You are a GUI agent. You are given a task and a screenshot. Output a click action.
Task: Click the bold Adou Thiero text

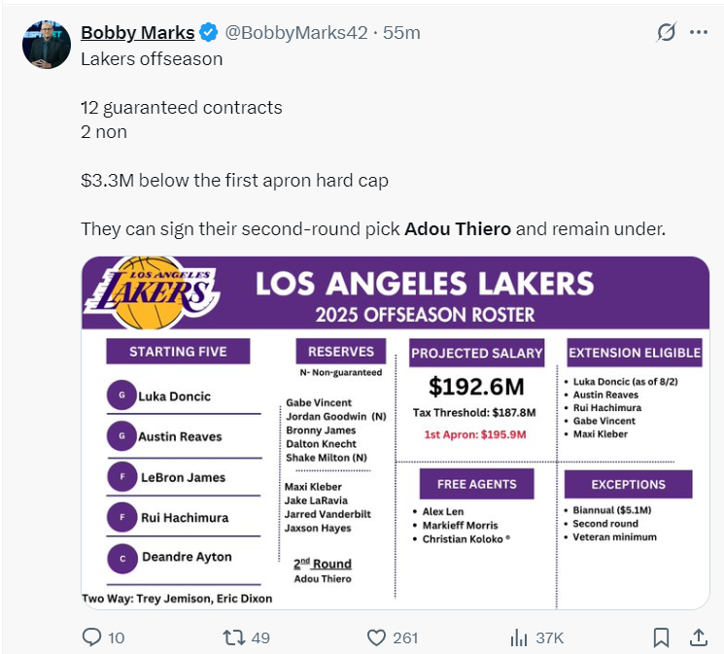click(x=457, y=229)
